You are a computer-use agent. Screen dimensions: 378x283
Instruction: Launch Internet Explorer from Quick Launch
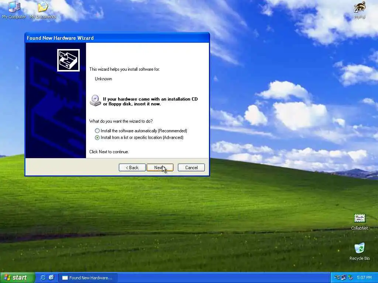point(43,277)
